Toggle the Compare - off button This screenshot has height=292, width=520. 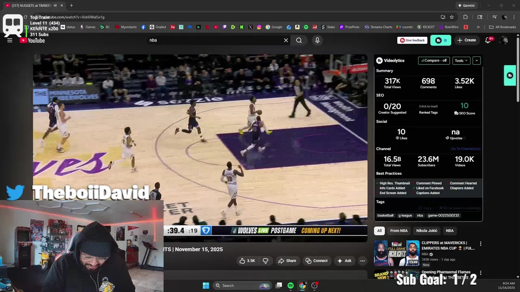point(434,60)
